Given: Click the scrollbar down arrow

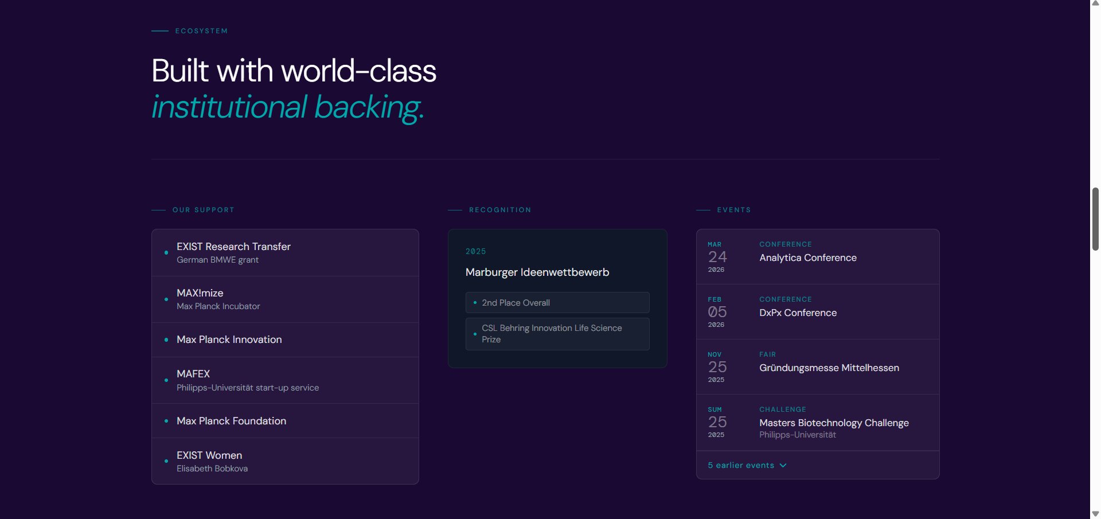Looking at the screenshot, I should point(1095,514).
